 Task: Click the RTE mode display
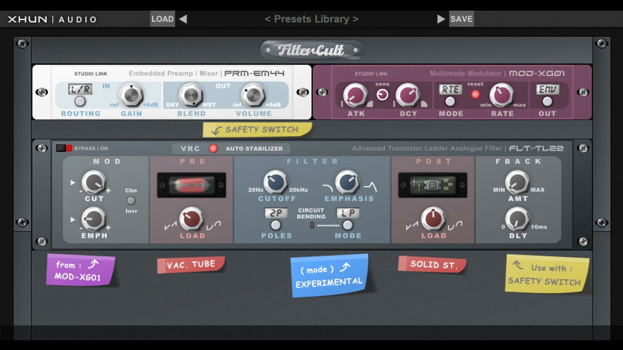451,89
